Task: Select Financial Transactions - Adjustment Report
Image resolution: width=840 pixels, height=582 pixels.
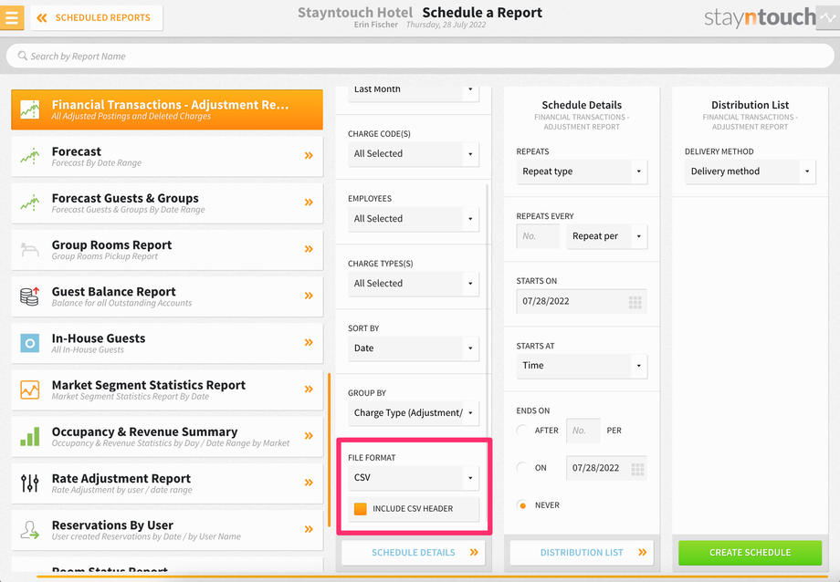Action: [x=167, y=109]
